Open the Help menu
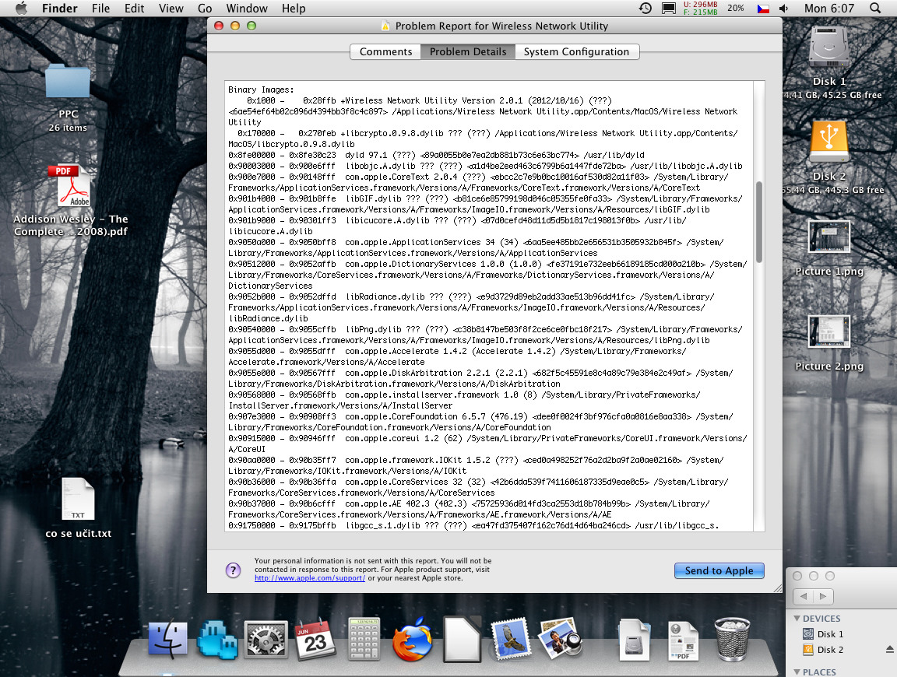897x677 pixels. (x=294, y=8)
